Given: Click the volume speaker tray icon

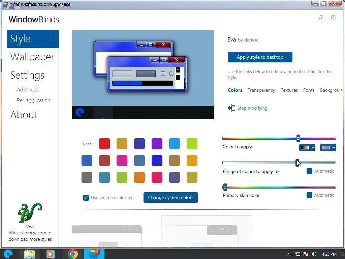Looking at the screenshot, I should click(x=314, y=254).
